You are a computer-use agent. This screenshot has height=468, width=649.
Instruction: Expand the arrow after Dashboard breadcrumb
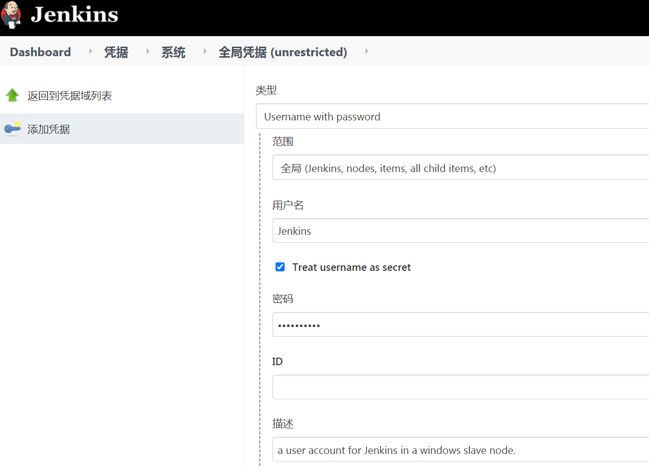(x=91, y=51)
